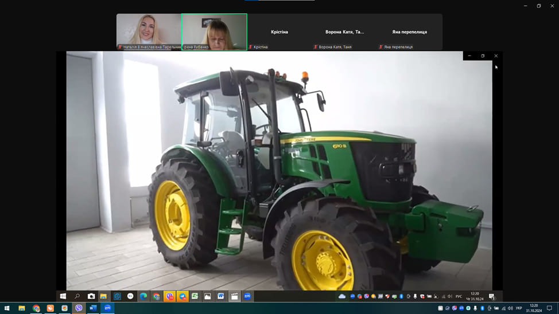Click Word in shared screen taskbar
The width and height of the screenshot is (559, 314).
tap(221, 296)
